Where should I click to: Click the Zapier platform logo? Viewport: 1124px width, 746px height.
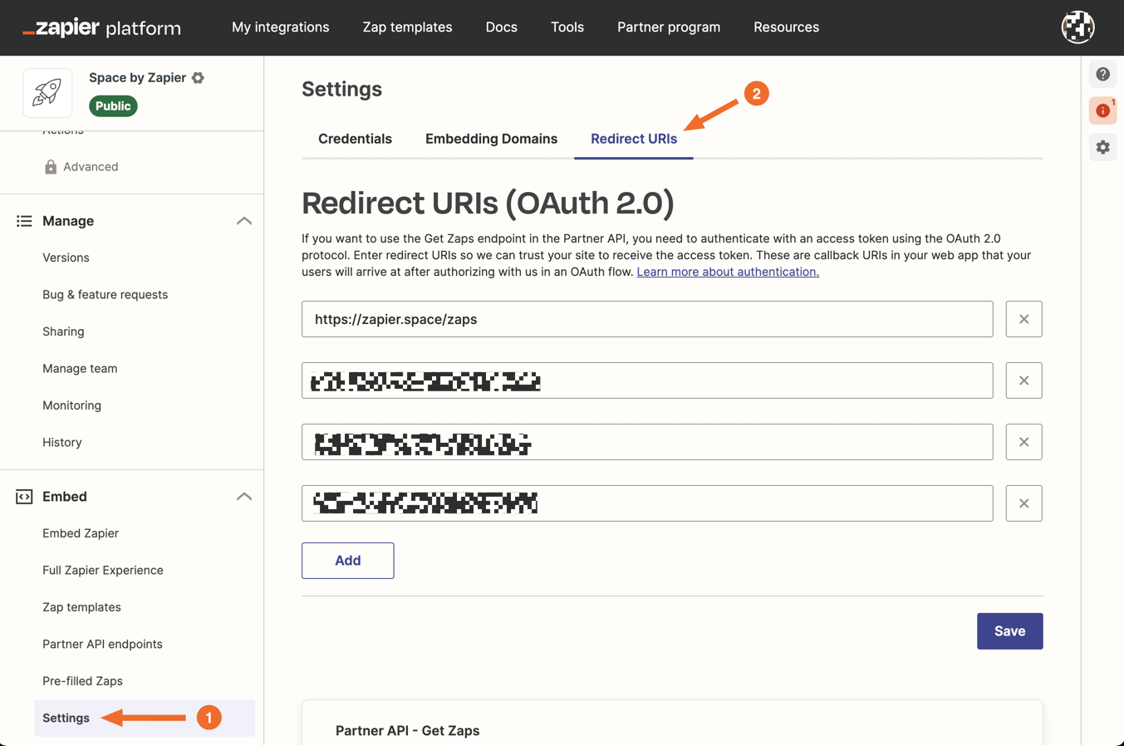click(x=101, y=27)
